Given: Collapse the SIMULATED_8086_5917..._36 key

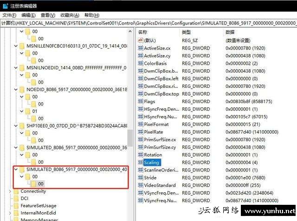Looking at the screenshot, I should point(16,147).
